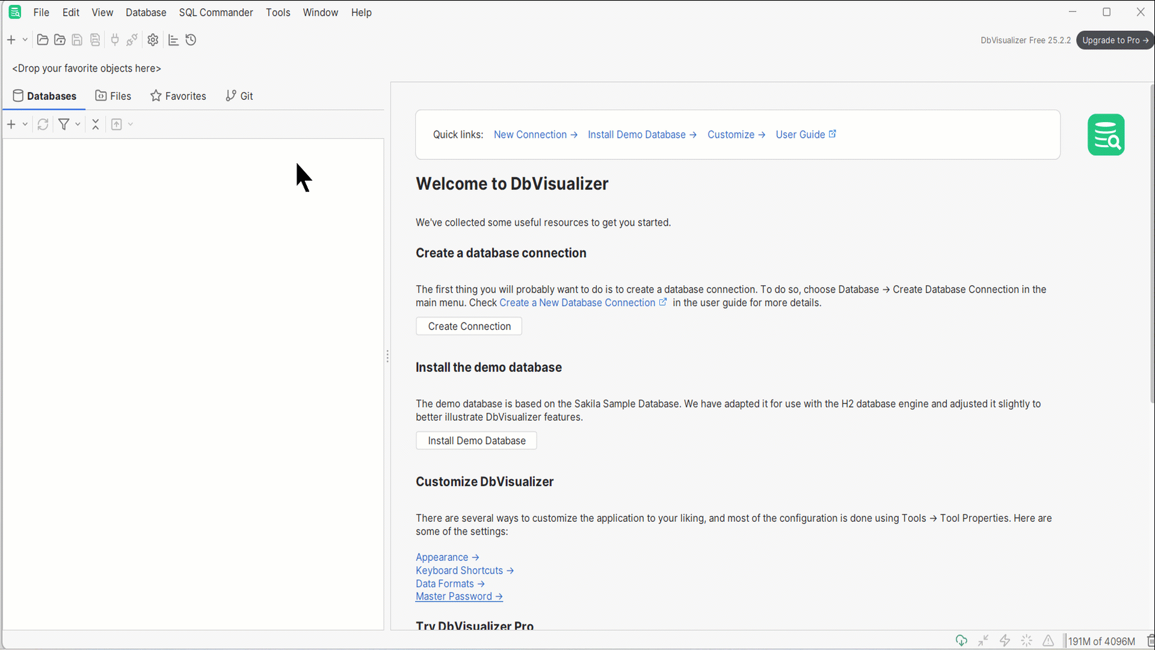
Task: Click the green download cloud in status bar
Action: pyautogui.click(x=961, y=640)
